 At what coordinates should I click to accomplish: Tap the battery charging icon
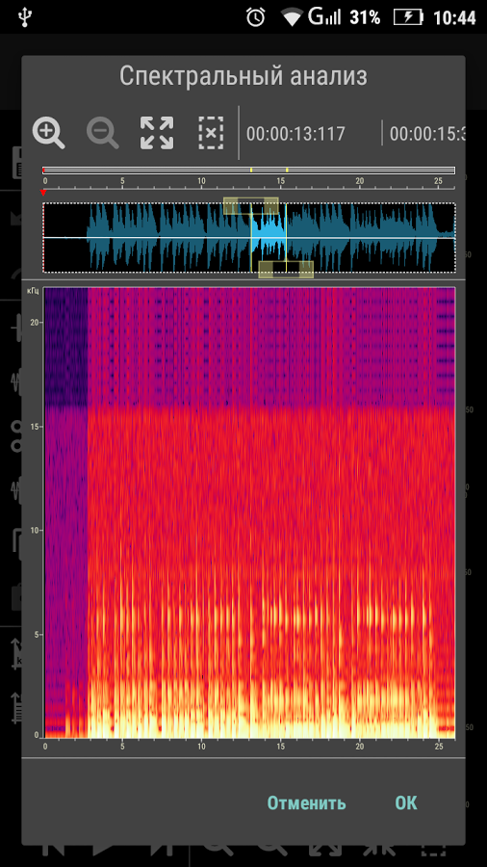408,17
